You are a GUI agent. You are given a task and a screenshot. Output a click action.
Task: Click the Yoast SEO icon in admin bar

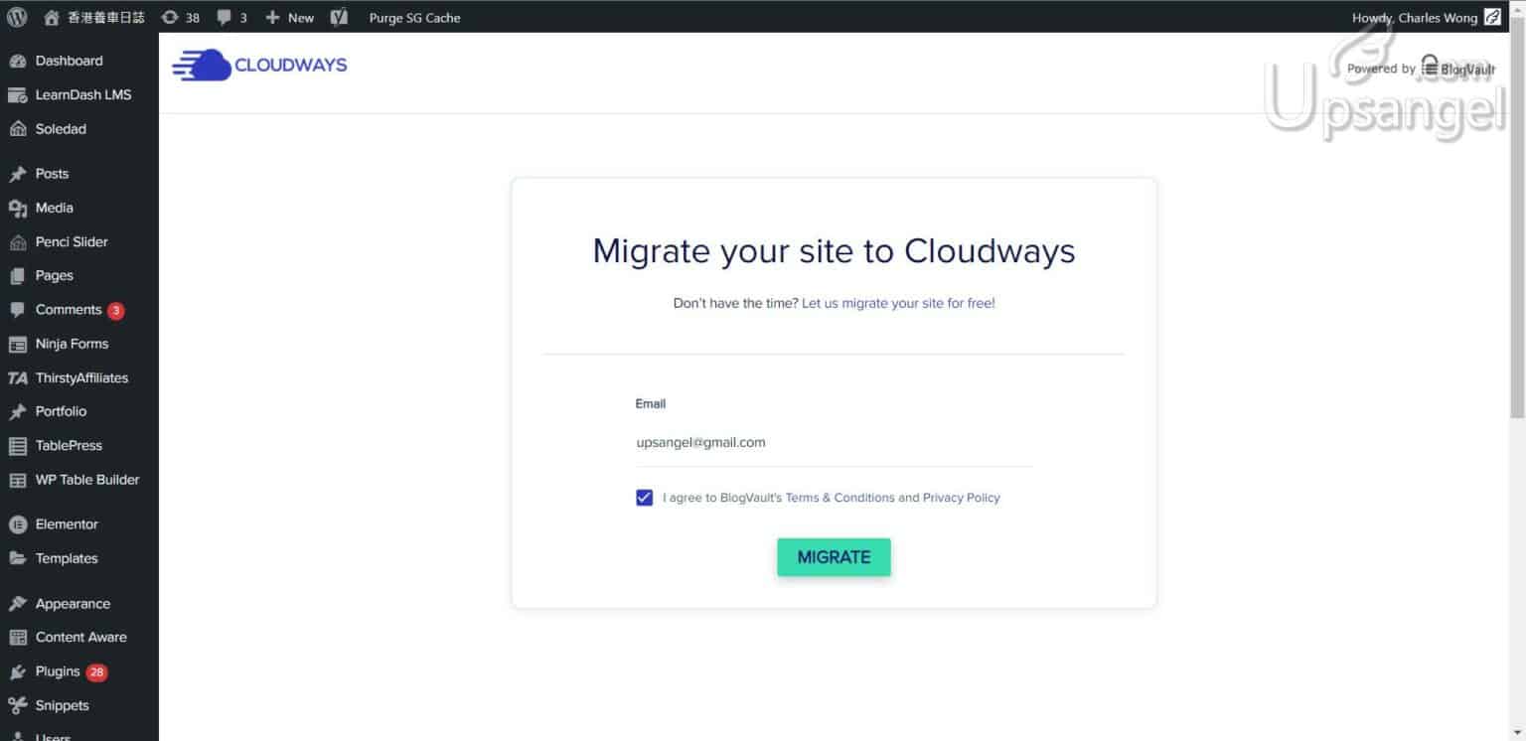pos(339,17)
